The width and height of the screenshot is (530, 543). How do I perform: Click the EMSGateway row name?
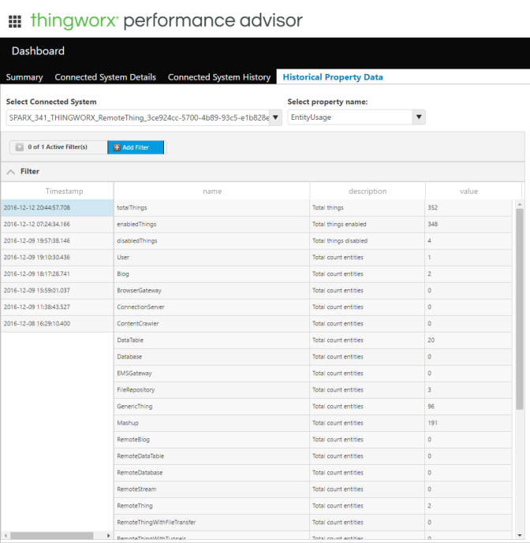tap(134, 374)
